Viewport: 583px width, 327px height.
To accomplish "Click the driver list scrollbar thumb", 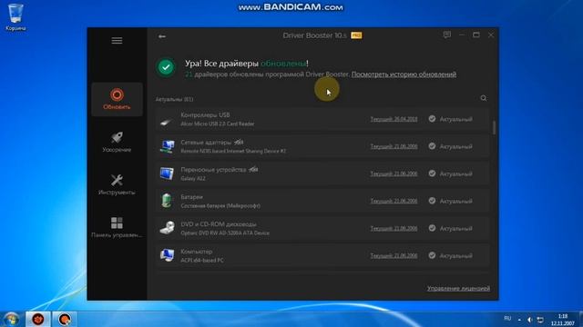I will [x=494, y=128].
